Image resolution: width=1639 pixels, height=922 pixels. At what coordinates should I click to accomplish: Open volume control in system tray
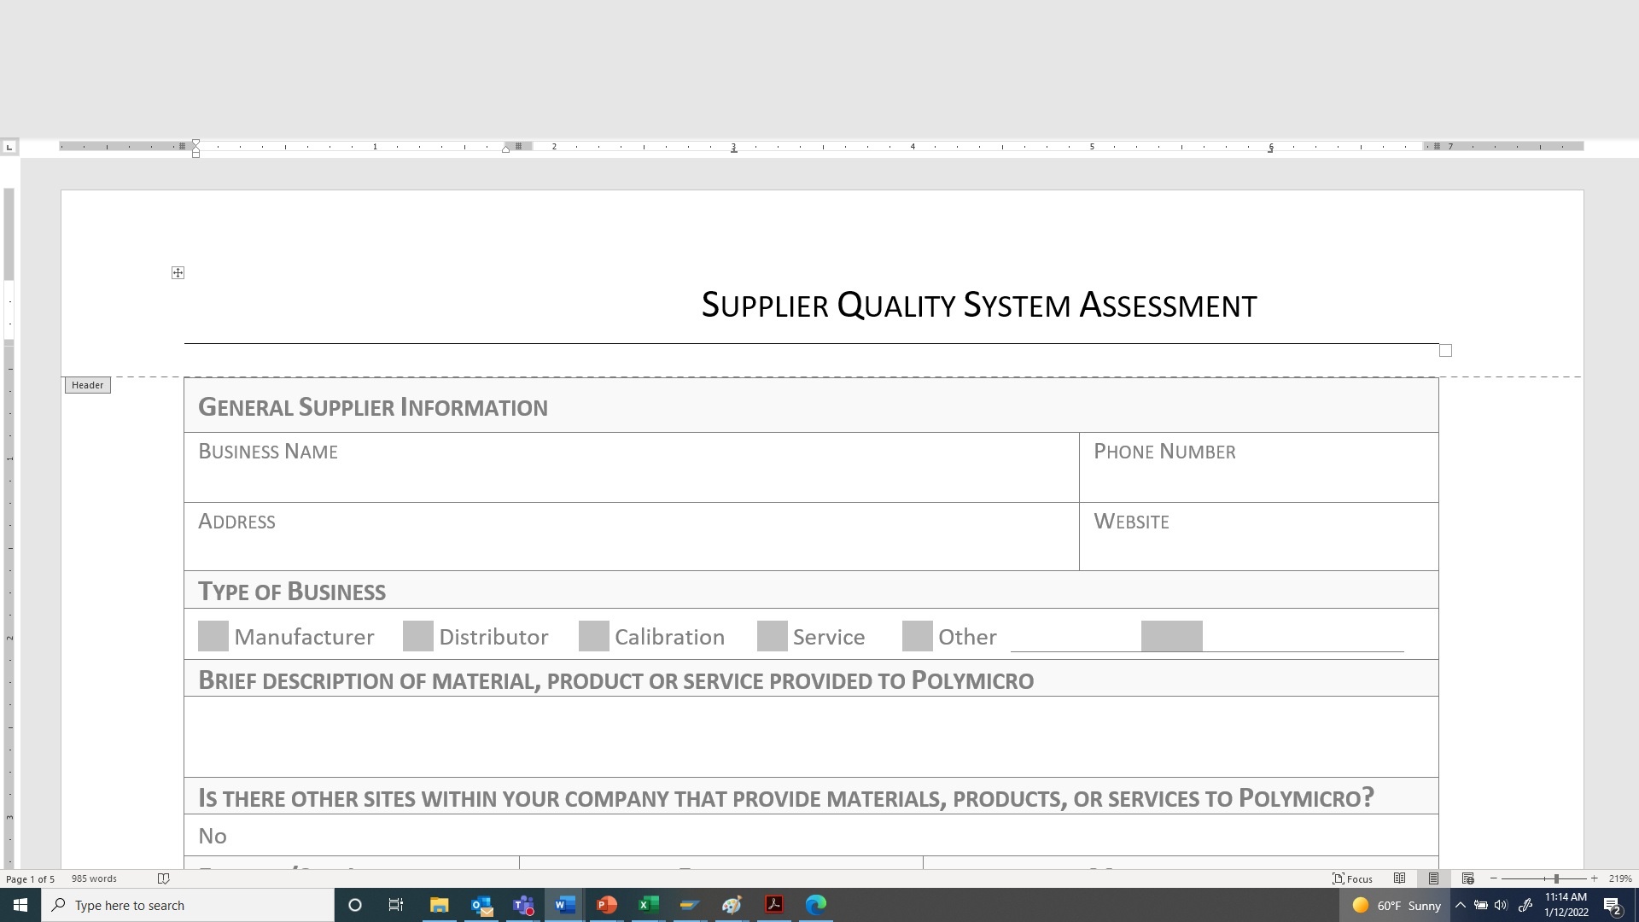1502,905
